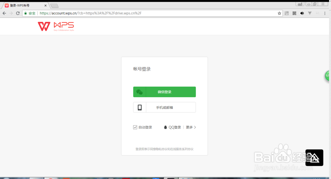Choose phone or email login option
This screenshot has width=331, height=179.
tap(165, 108)
